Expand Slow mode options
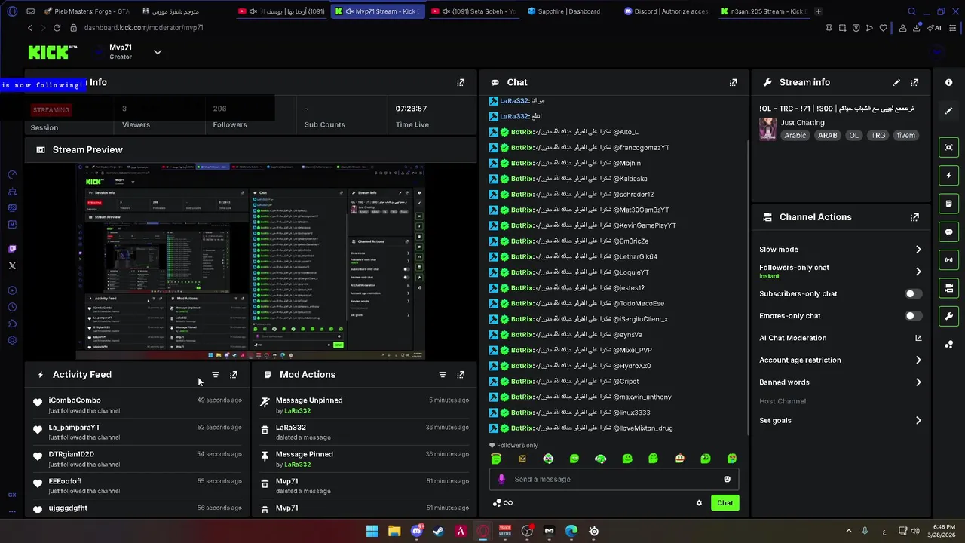 [x=918, y=250]
